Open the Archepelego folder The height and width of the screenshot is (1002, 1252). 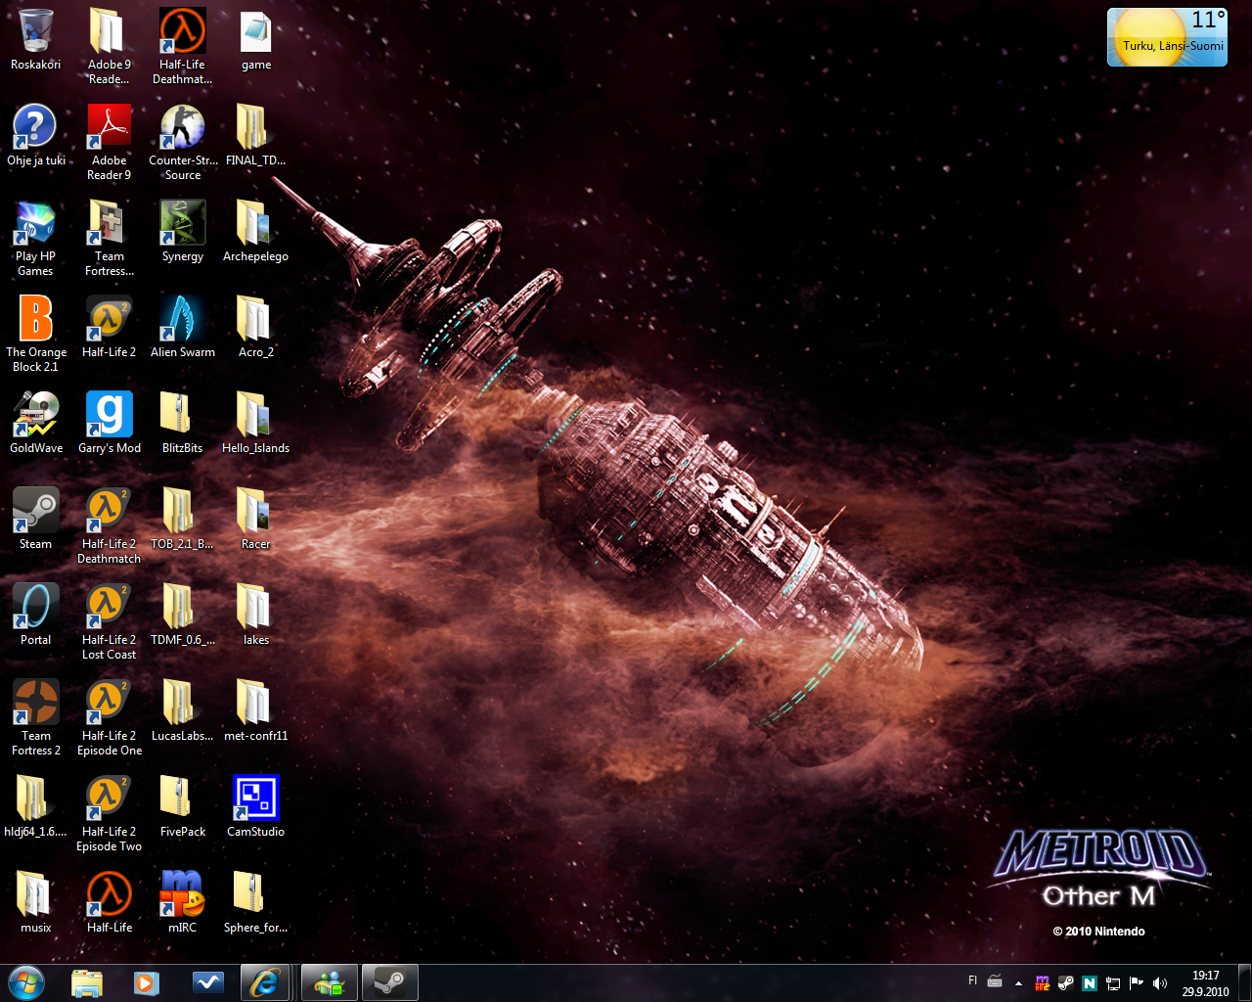(x=255, y=231)
